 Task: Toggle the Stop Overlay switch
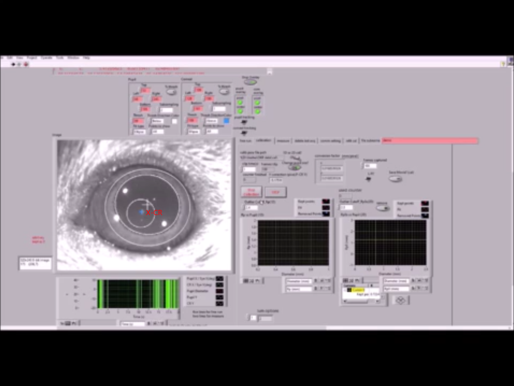250,82
